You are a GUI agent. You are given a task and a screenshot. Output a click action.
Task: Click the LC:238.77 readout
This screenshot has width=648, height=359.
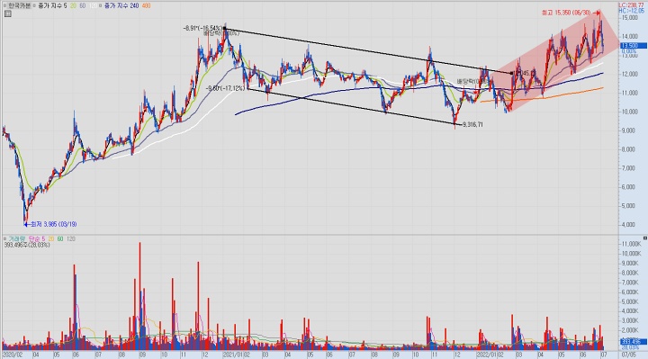point(632,5)
